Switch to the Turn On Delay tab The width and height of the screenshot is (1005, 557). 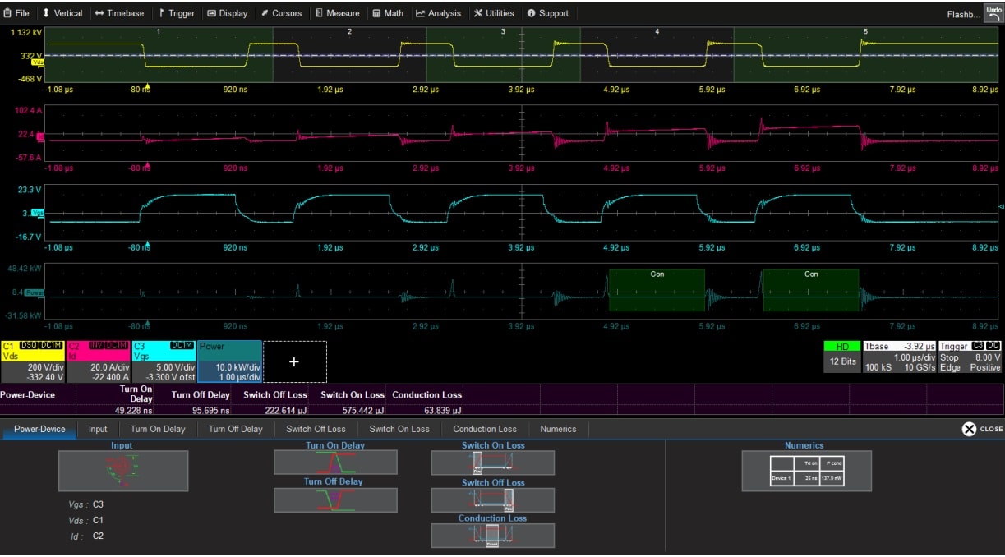pos(158,429)
